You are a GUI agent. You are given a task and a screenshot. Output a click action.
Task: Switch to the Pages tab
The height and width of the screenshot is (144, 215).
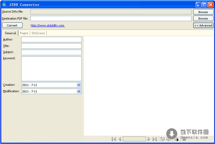click(x=24, y=33)
